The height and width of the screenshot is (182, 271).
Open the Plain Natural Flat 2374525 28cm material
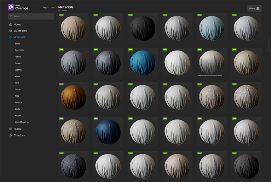212,63
